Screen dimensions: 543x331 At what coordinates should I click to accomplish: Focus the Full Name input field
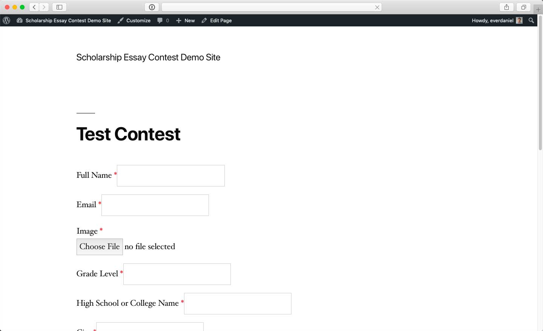point(171,176)
